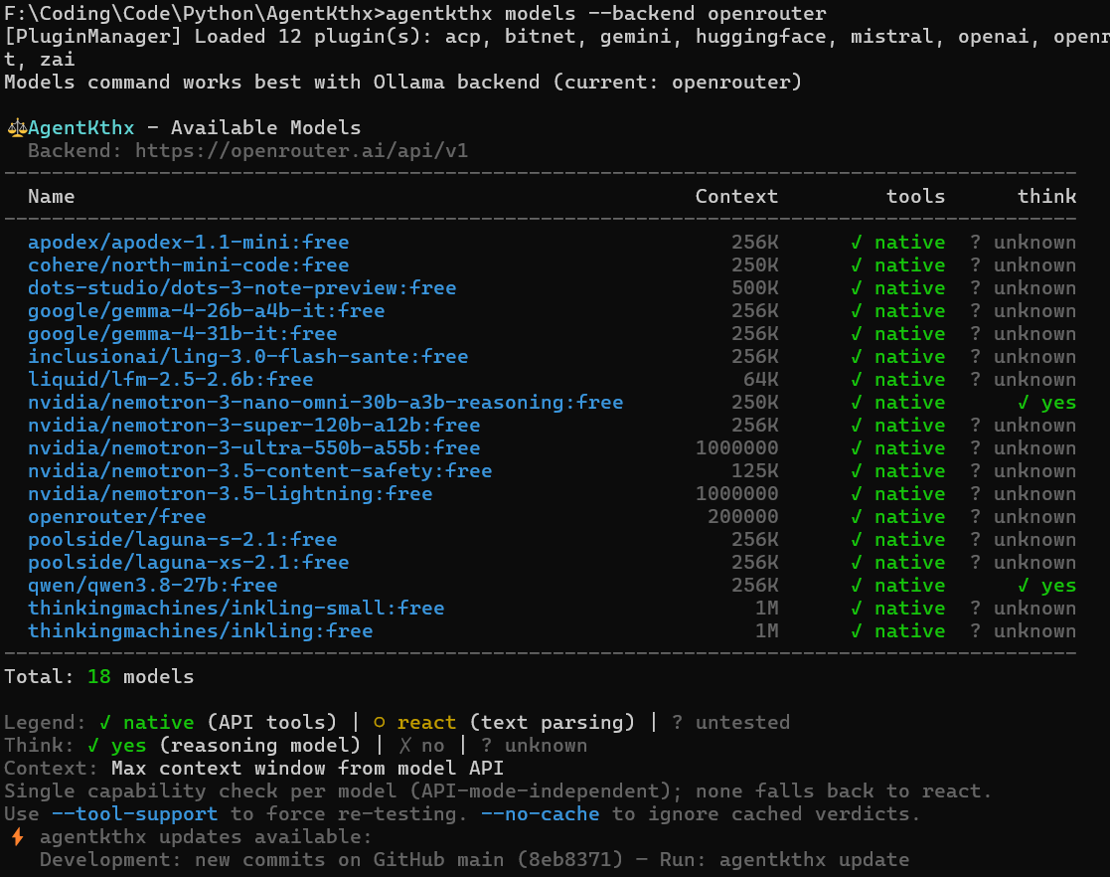Click the "Total: 18 models" summary line

tap(99, 676)
